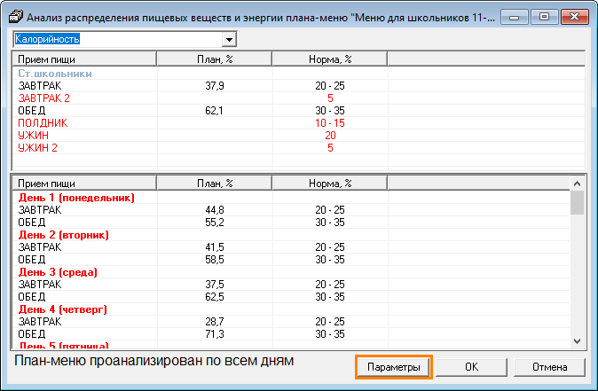
Task: Click the Параметры button
Action: click(394, 367)
